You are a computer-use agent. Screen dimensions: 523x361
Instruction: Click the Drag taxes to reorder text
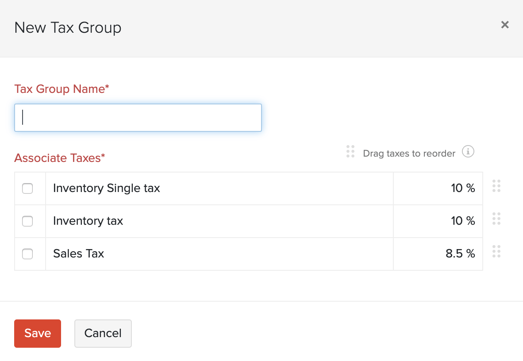[x=409, y=154]
